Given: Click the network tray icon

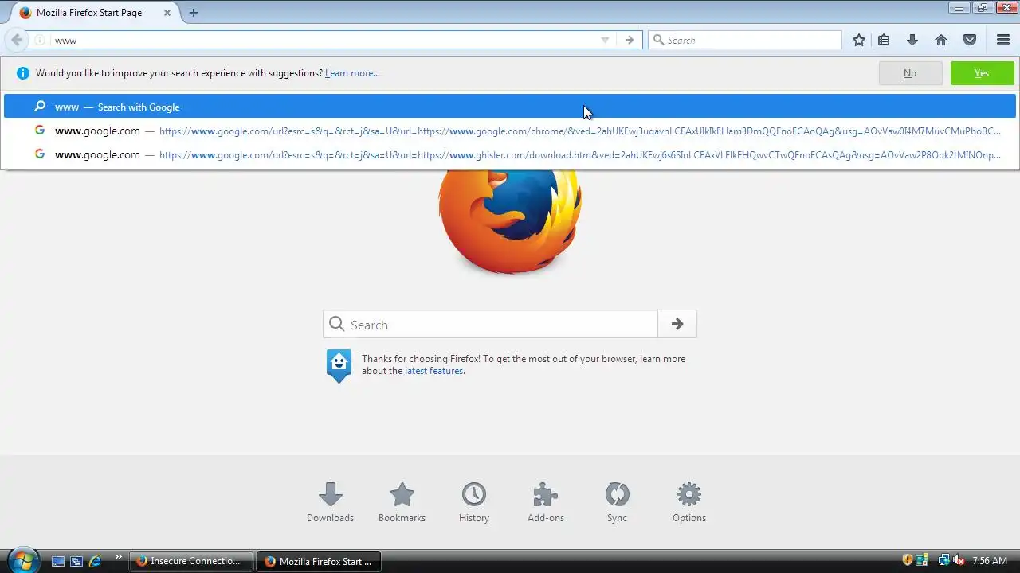Looking at the screenshot, I should pyautogui.click(x=943, y=561).
